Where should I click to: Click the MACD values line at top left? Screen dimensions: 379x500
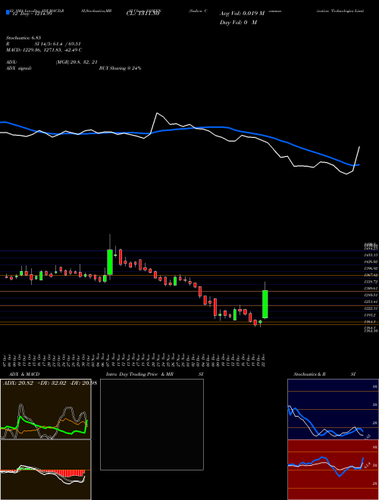click(x=45, y=50)
